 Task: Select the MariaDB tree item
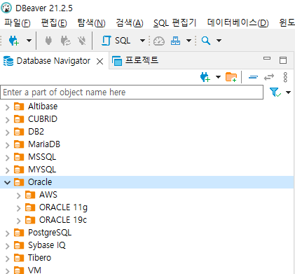(44, 144)
